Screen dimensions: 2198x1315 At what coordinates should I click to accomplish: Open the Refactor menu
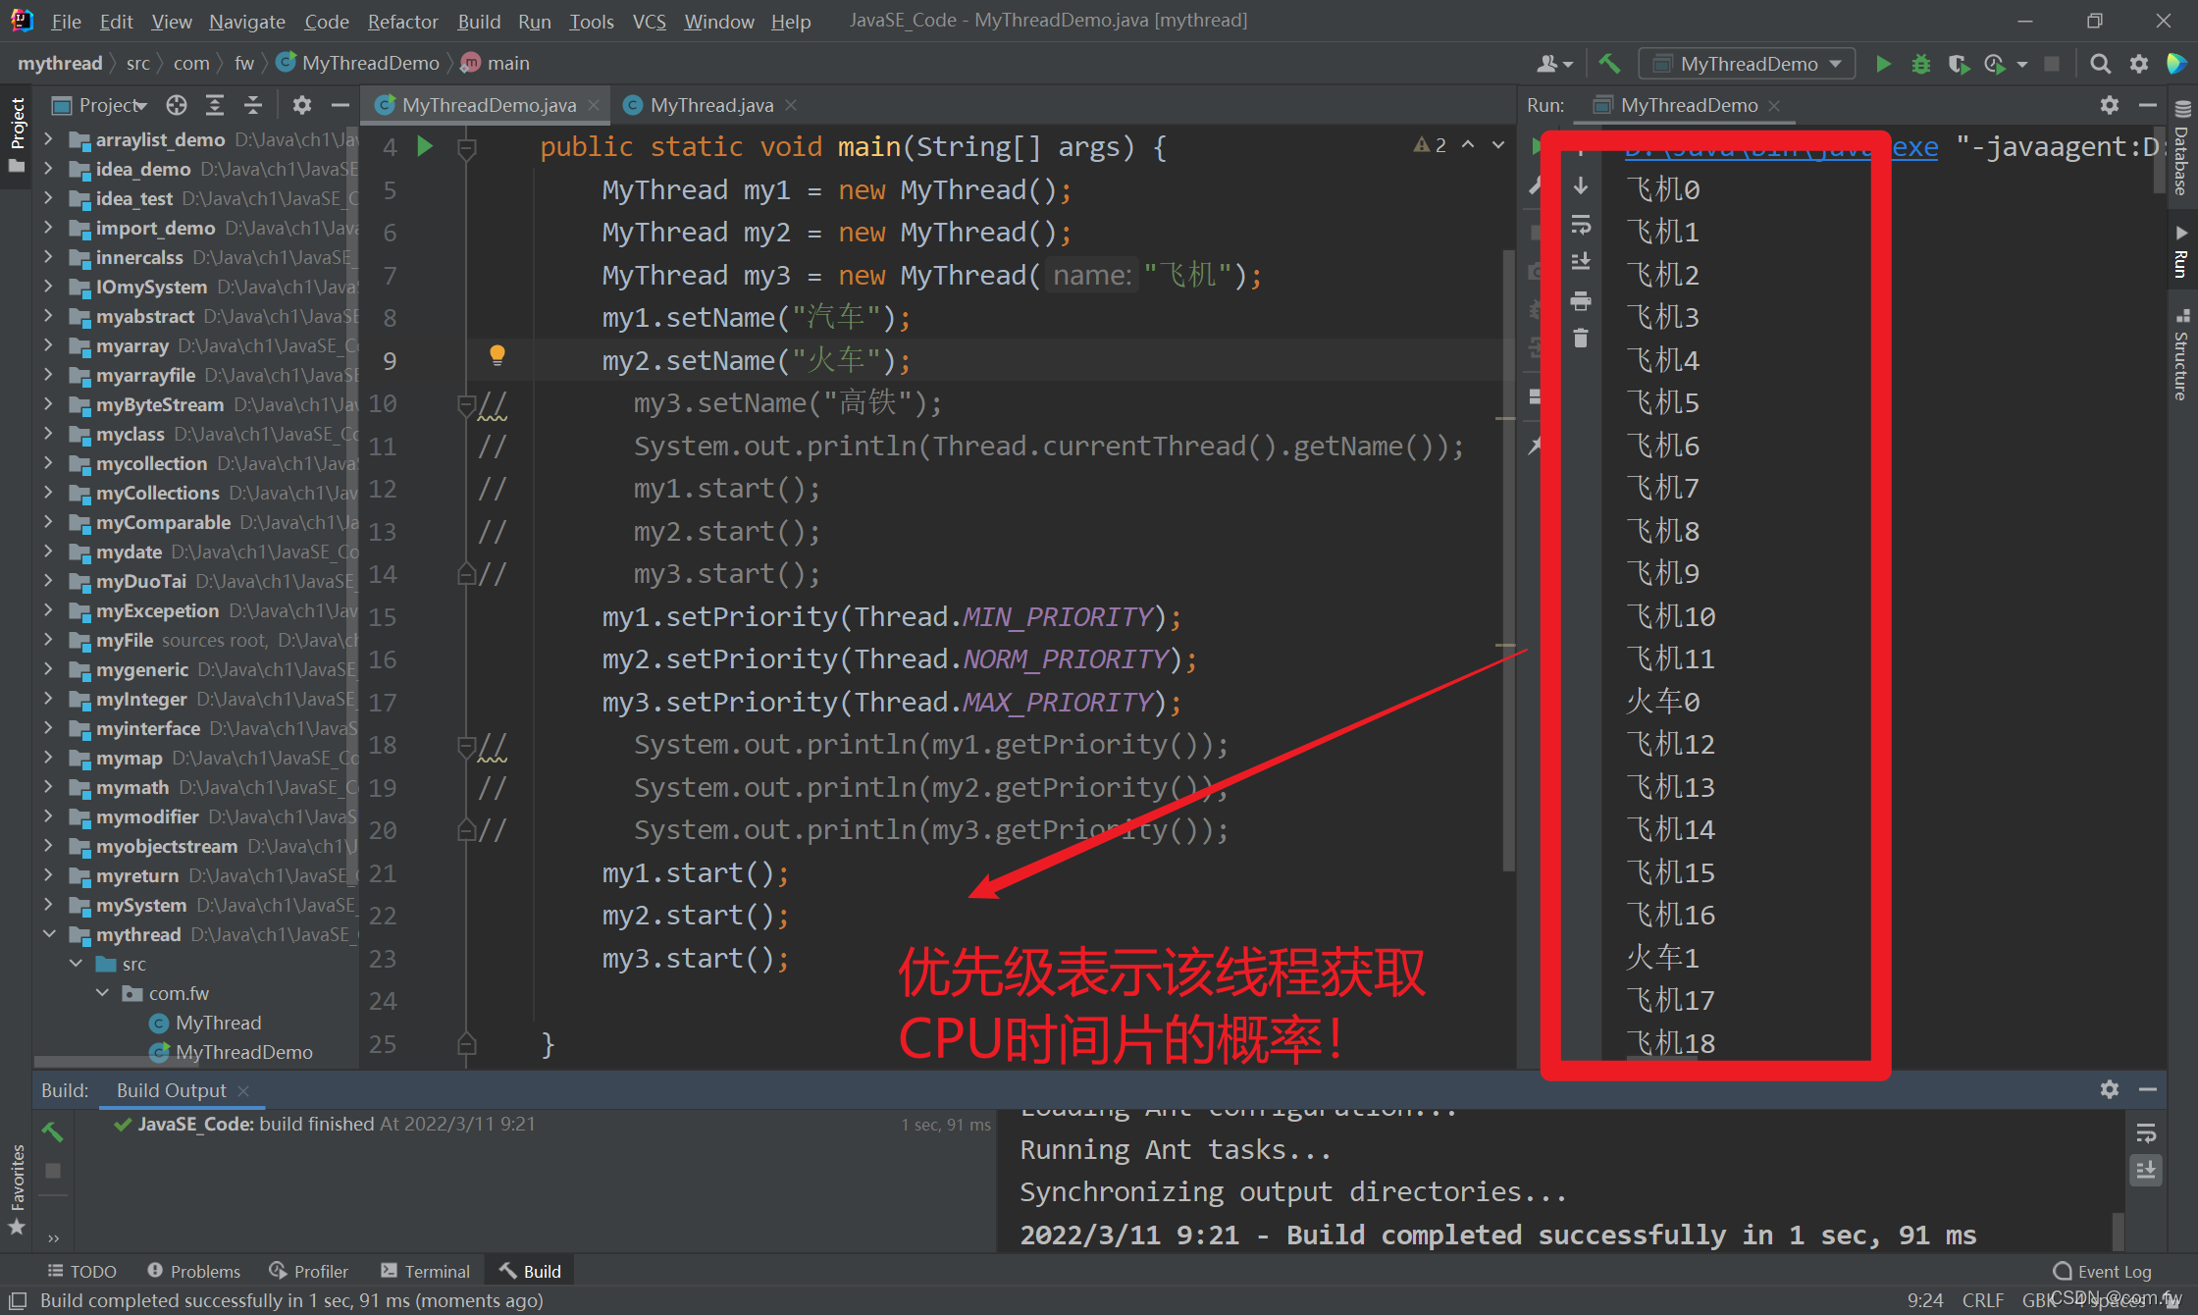[402, 21]
